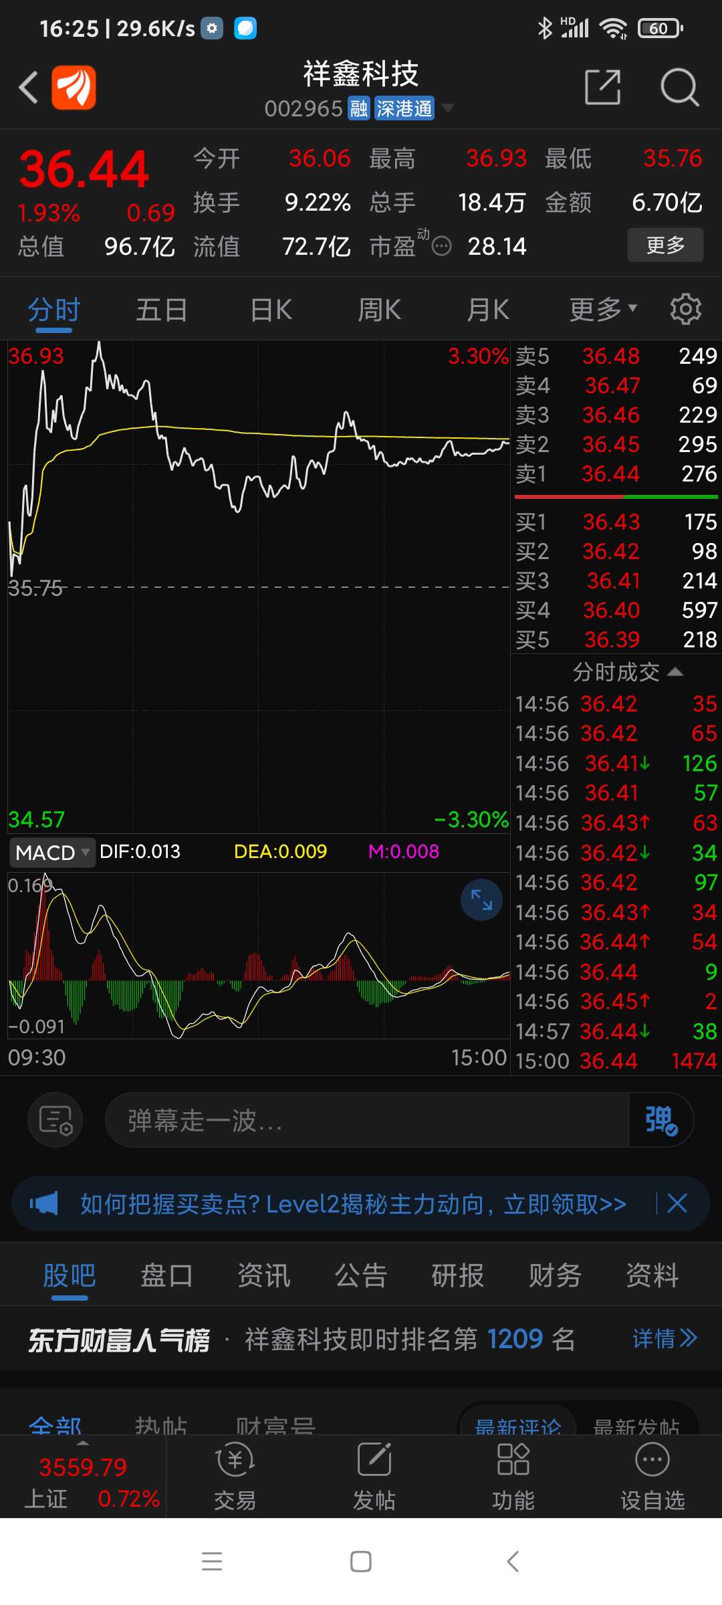
Task: Switch to the 月K chart tab
Action: tap(488, 310)
